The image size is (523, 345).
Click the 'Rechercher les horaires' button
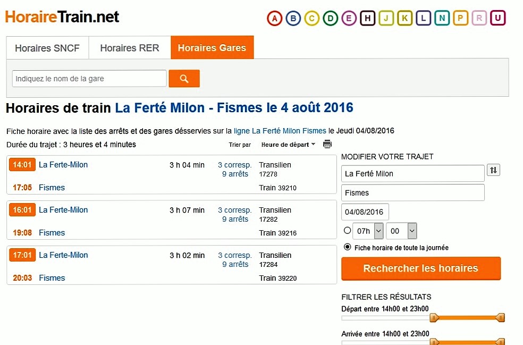click(x=420, y=268)
